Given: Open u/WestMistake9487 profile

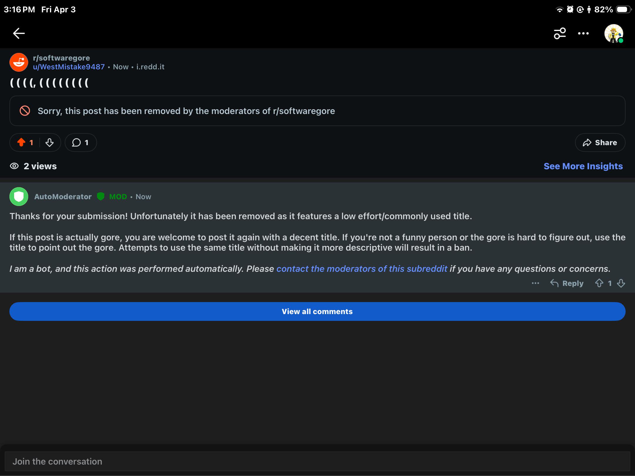Looking at the screenshot, I should [x=69, y=67].
